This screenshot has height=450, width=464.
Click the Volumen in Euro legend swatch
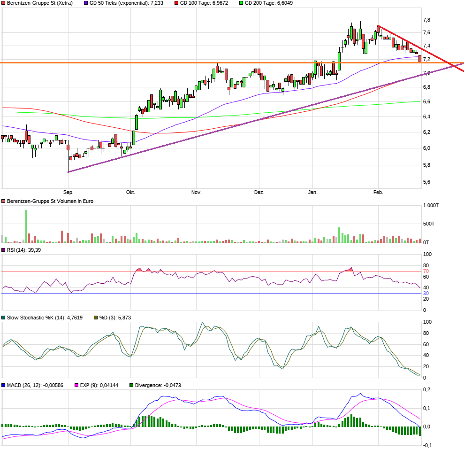coord(3,201)
